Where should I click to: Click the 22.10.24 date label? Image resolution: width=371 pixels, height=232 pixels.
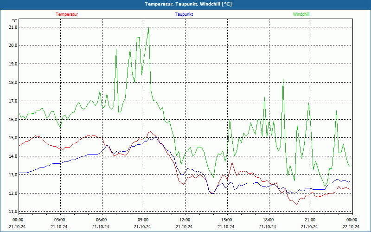[x=351, y=227]
